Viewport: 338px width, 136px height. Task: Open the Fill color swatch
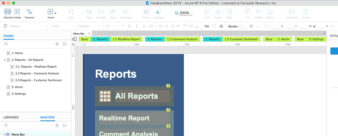[x=214, y=26]
